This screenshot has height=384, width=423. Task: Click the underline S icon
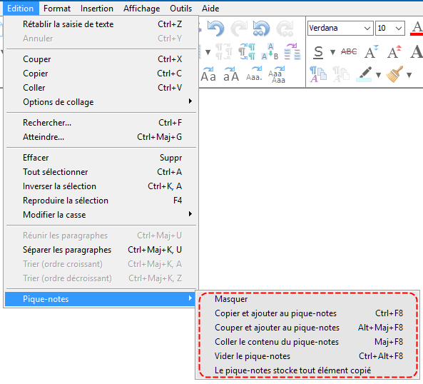(318, 52)
